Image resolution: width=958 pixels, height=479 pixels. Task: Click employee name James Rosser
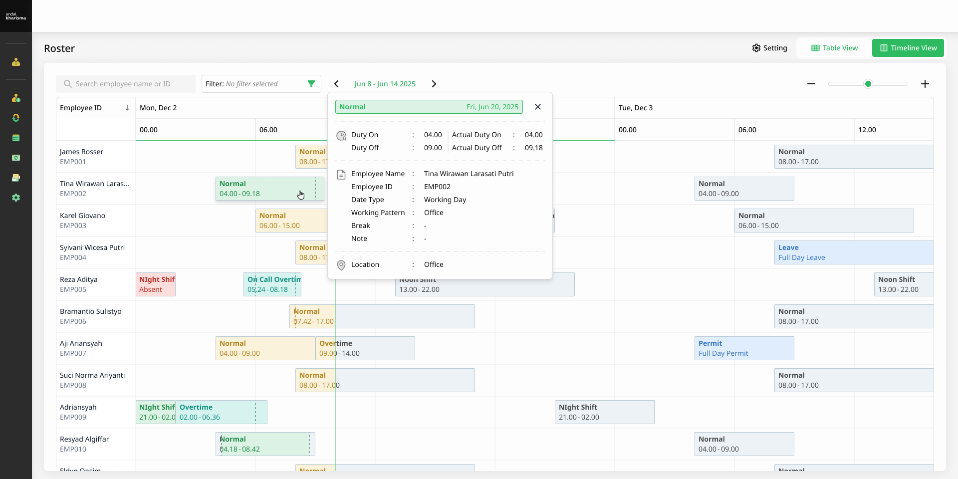[81, 152]
